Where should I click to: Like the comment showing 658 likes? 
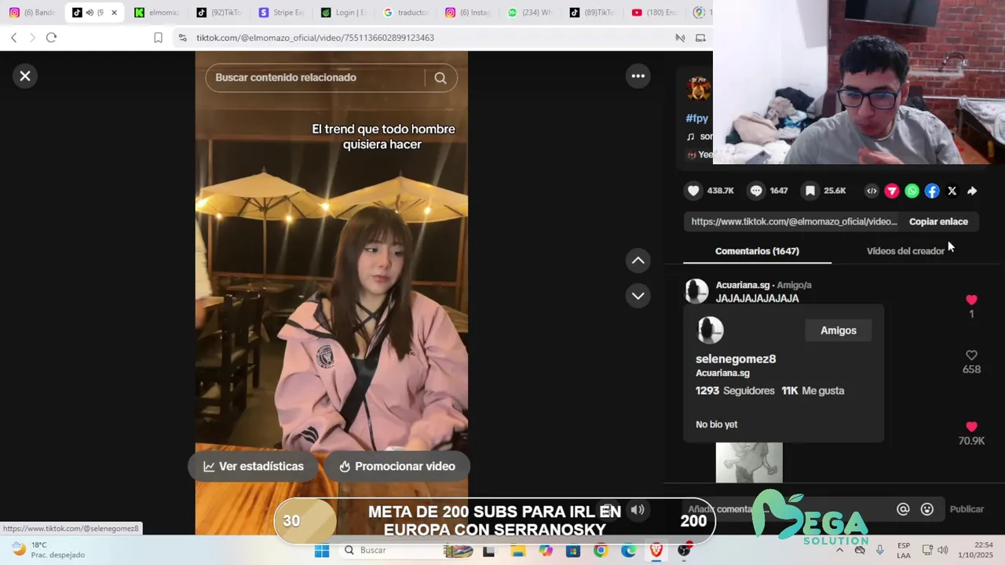pos(971,355)
